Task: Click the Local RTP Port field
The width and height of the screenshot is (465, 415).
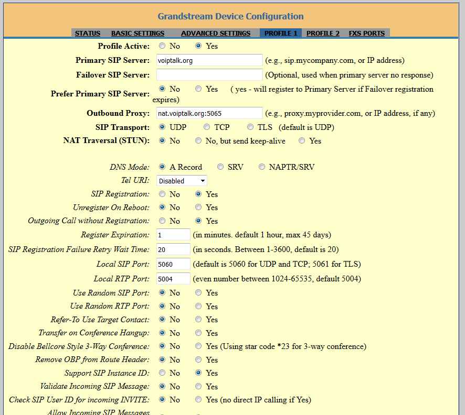Action: coord(173,279)
